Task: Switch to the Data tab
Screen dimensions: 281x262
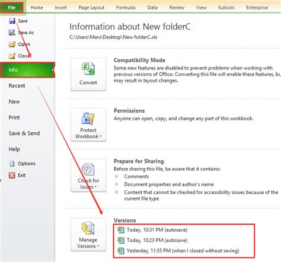Action: 152,8
